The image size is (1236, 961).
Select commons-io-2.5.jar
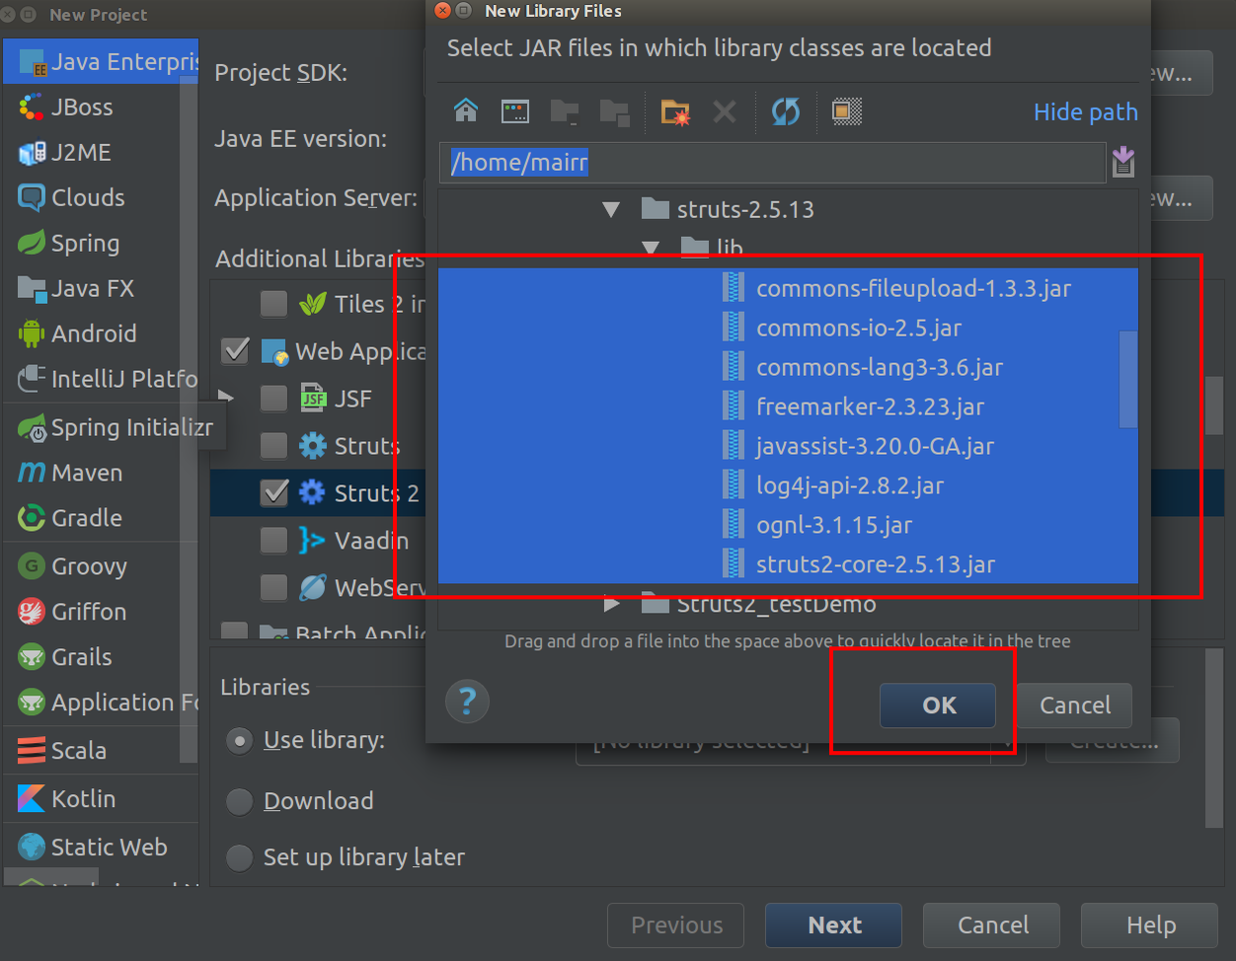tap(788, 328)
